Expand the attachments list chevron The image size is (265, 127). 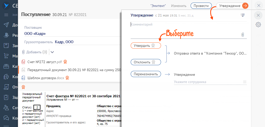tap(52, 52)
